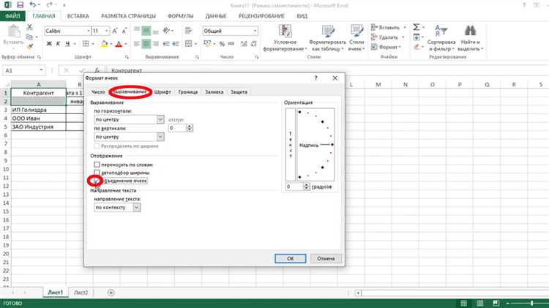
Task: Select the 'Лист2' sheet tab
Action: pyautogui.click(x=81, y=293)
